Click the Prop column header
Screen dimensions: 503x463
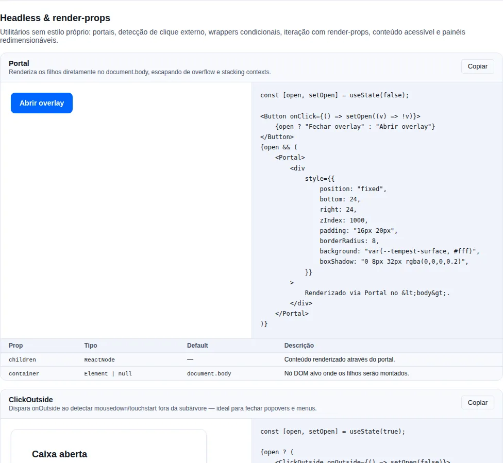pyautogui.click(x=15, y=346)
